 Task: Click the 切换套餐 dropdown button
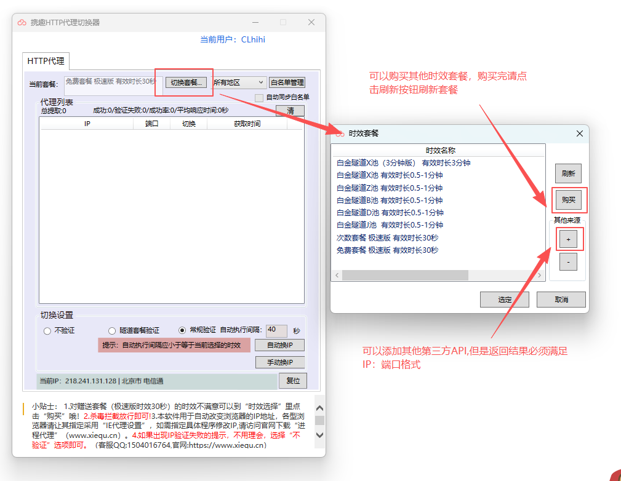coord(186,81)
